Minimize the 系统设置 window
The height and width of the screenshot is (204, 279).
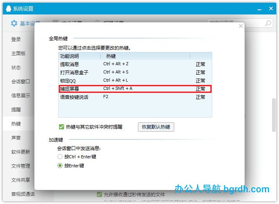coord(258,8)
